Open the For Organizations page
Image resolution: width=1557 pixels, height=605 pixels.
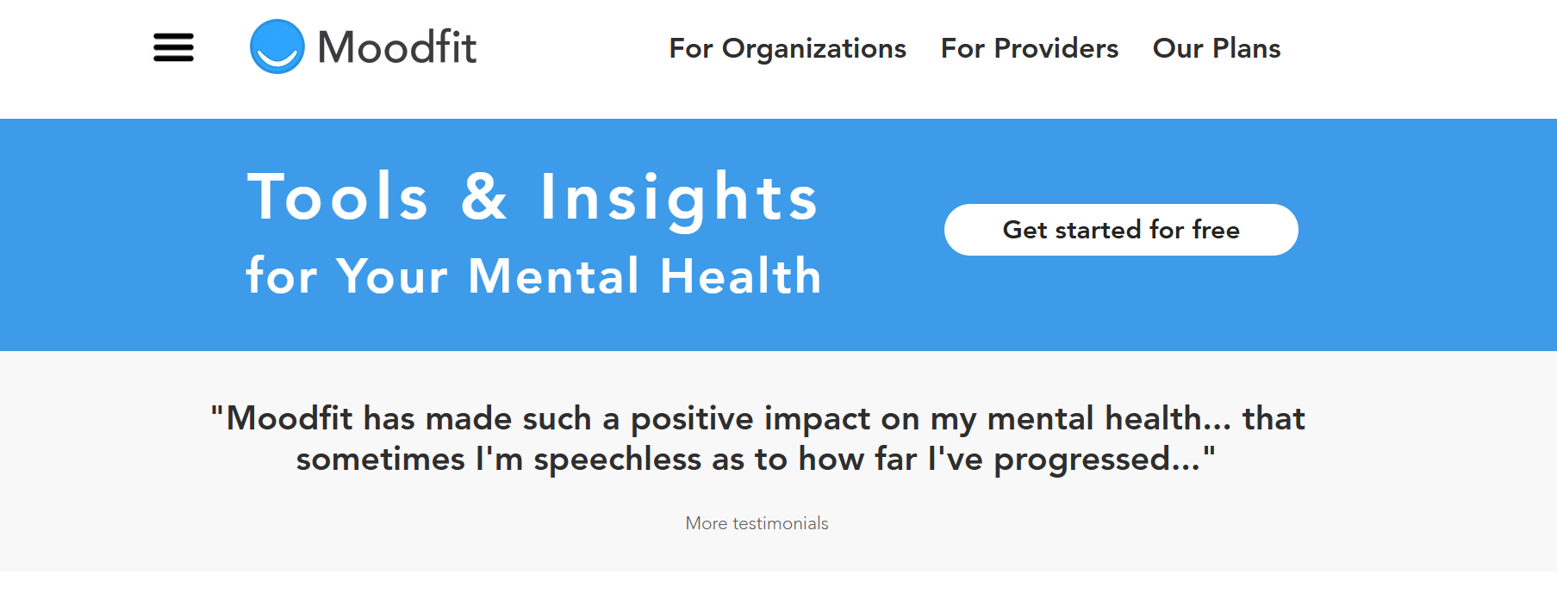point(788,48)
